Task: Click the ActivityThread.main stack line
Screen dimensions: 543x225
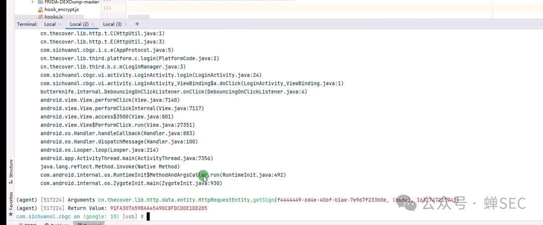Action: pyautogui.click(x=127, y=158)
